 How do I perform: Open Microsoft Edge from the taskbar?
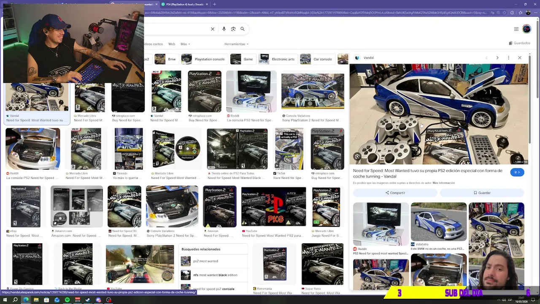26,300
